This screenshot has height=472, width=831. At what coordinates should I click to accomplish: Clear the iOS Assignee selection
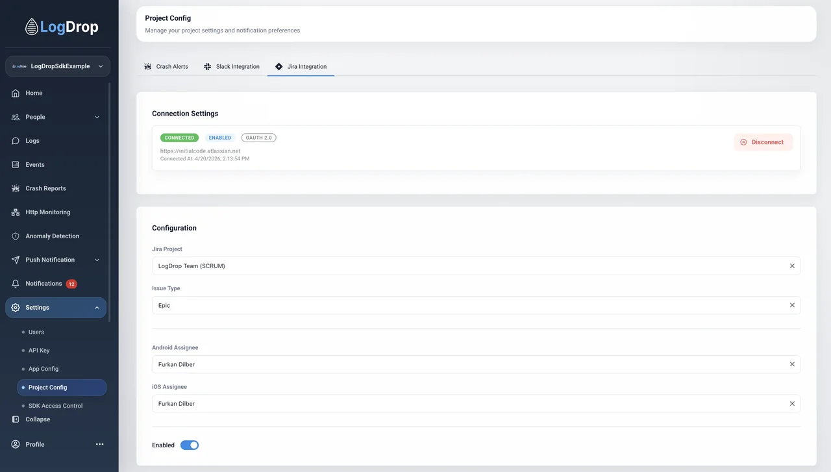792,404
